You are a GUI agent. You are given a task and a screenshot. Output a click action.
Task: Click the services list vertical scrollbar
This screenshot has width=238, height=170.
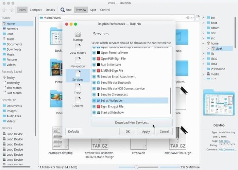pos(170,101)
